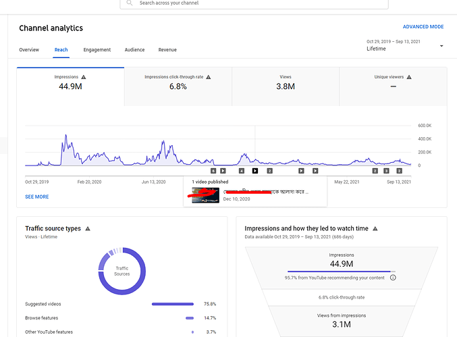Click warning icon next to Impressions watch time title
Image resolution: width=457 pixels, height=337 pixels.
point(375,229)
